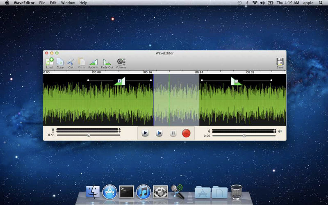The width and height of the screenshot is (328, 205).
Task: Click the 00:32 mark on time ruler
Action: (250, 73)
